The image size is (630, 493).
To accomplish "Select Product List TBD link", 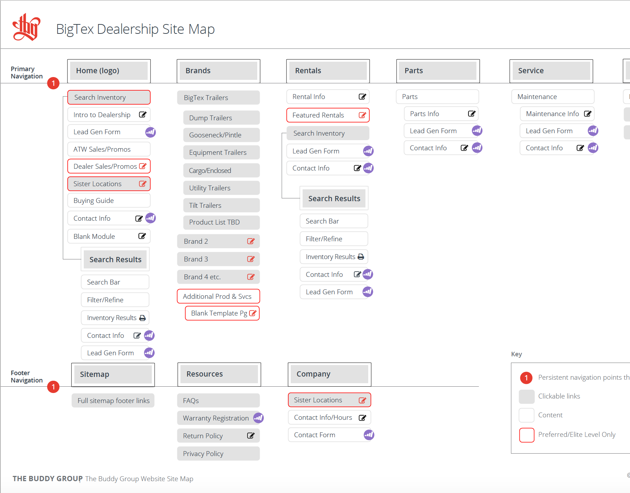I will point(221,222).
